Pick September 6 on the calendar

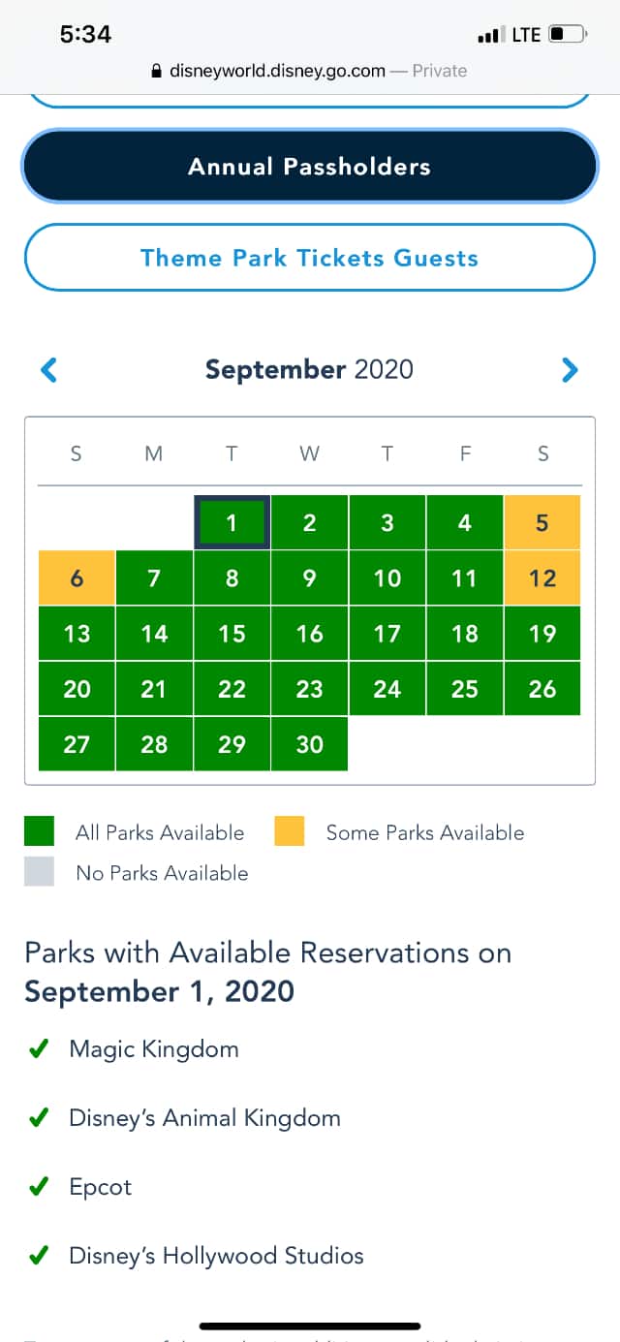77,577
